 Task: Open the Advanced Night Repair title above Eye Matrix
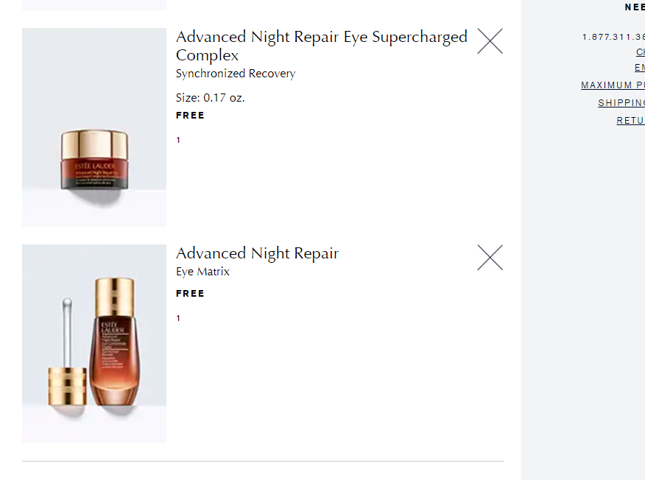point(257,253)
